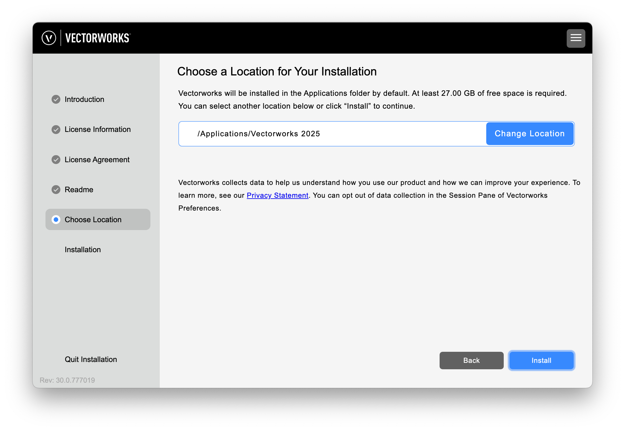Screen dimensions: 625x431
Task: Open the Privacy Statement link
Action: [278, 195]
